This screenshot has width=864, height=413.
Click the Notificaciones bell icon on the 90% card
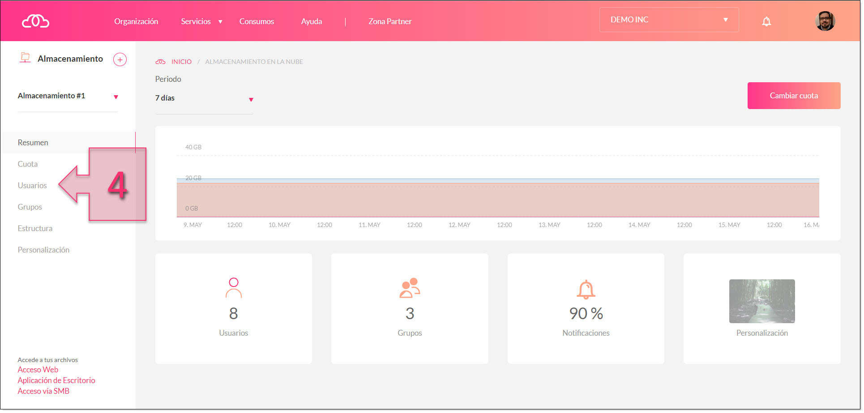pyautogui.click(x=586, y=289)
